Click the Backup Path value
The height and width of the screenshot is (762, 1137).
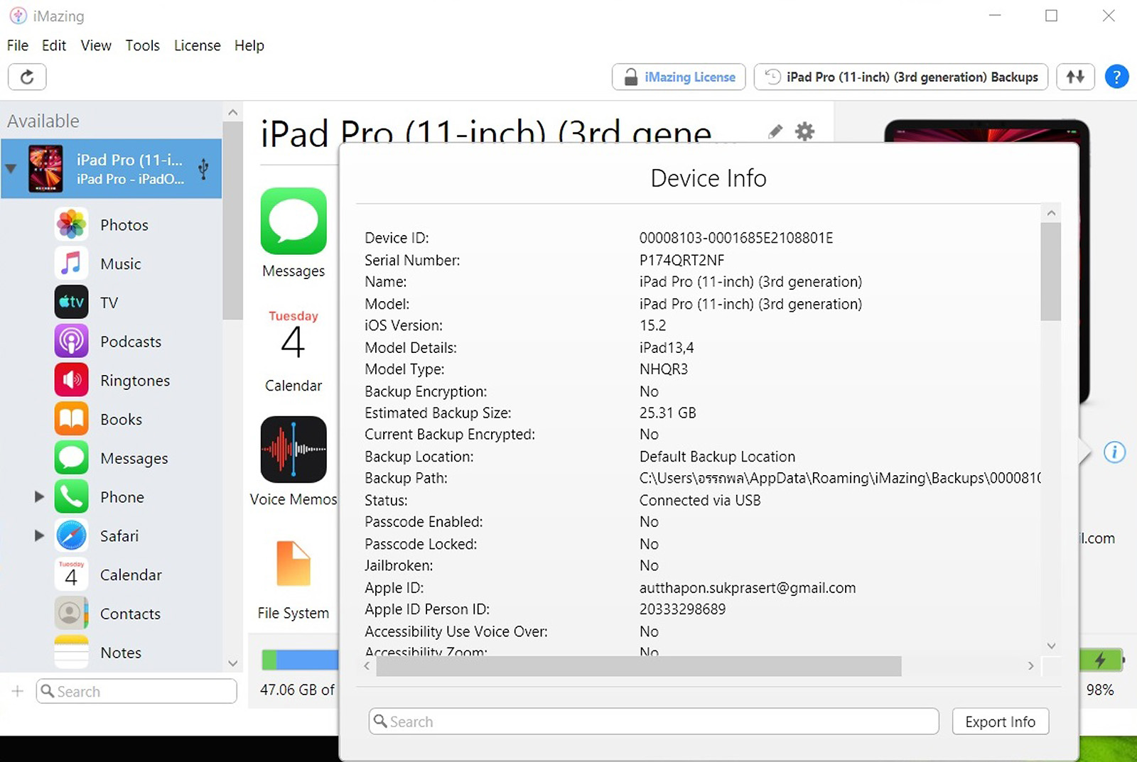click(x=840, y=478)
